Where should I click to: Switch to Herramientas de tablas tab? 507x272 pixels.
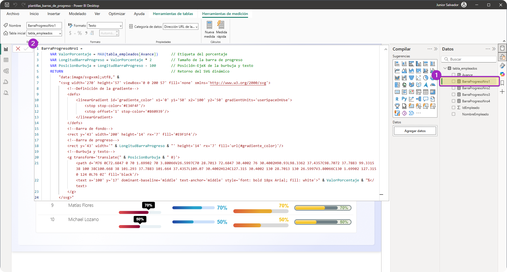click(x=173, y=14)
